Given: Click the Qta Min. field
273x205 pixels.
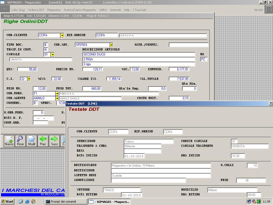Looking at the screenshot, I should [x=190, y=89].
